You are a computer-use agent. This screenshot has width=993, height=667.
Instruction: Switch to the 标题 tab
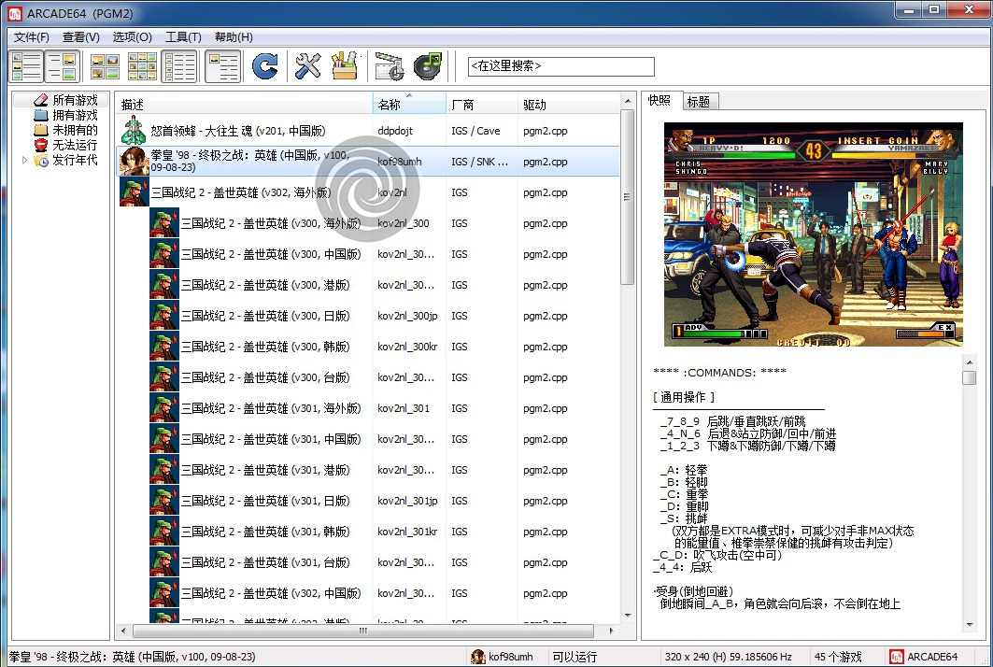699,101
